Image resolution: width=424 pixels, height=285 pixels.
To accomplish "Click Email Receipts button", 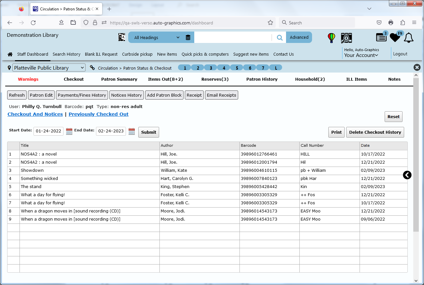I will point(222,95).
